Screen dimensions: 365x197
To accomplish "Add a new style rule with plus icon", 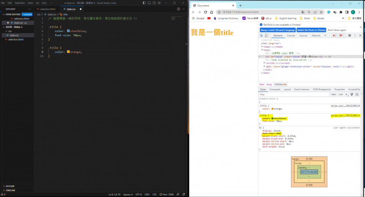I will (x=346, y=94).
